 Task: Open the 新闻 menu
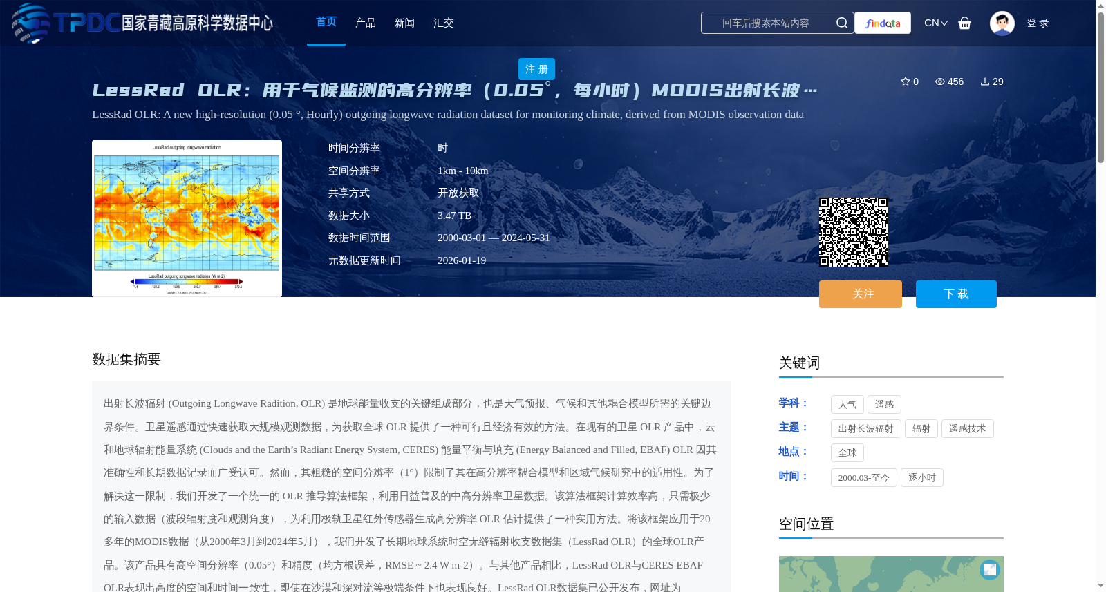click(404, 23)
